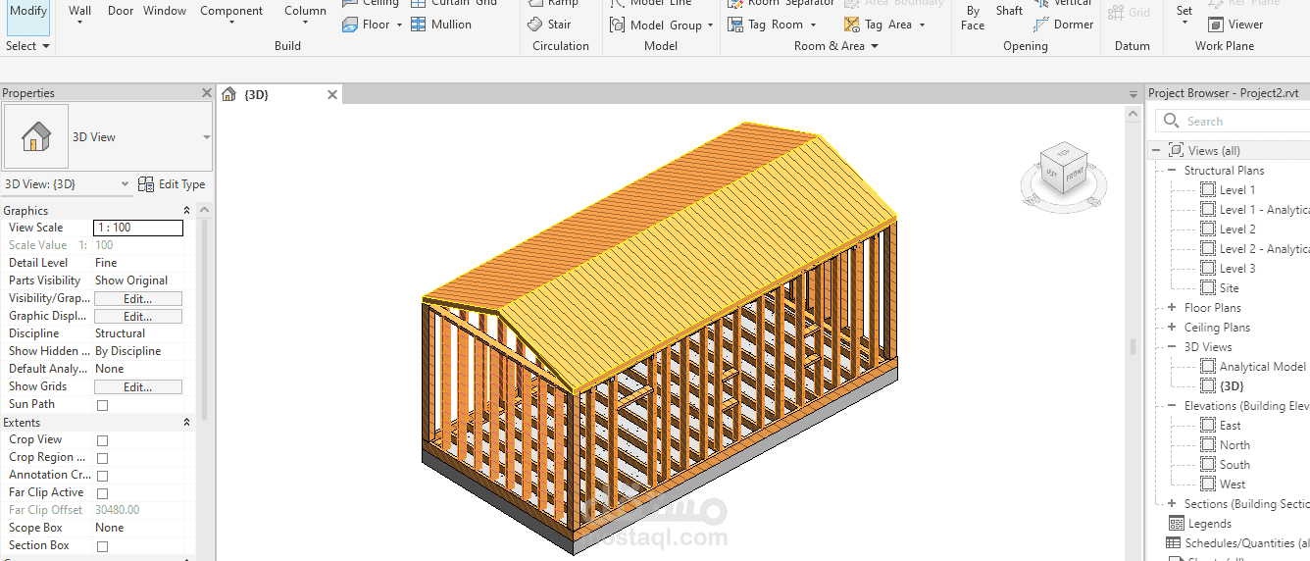Enable the Crop View checkbox
This screenshot has height=561, width=1310.
coord(102,440)
